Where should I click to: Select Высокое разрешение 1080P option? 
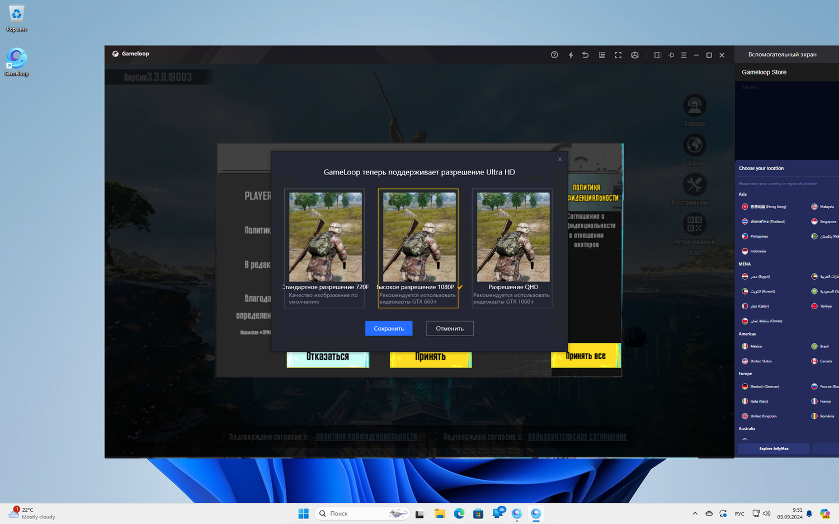tap(418, 248)
